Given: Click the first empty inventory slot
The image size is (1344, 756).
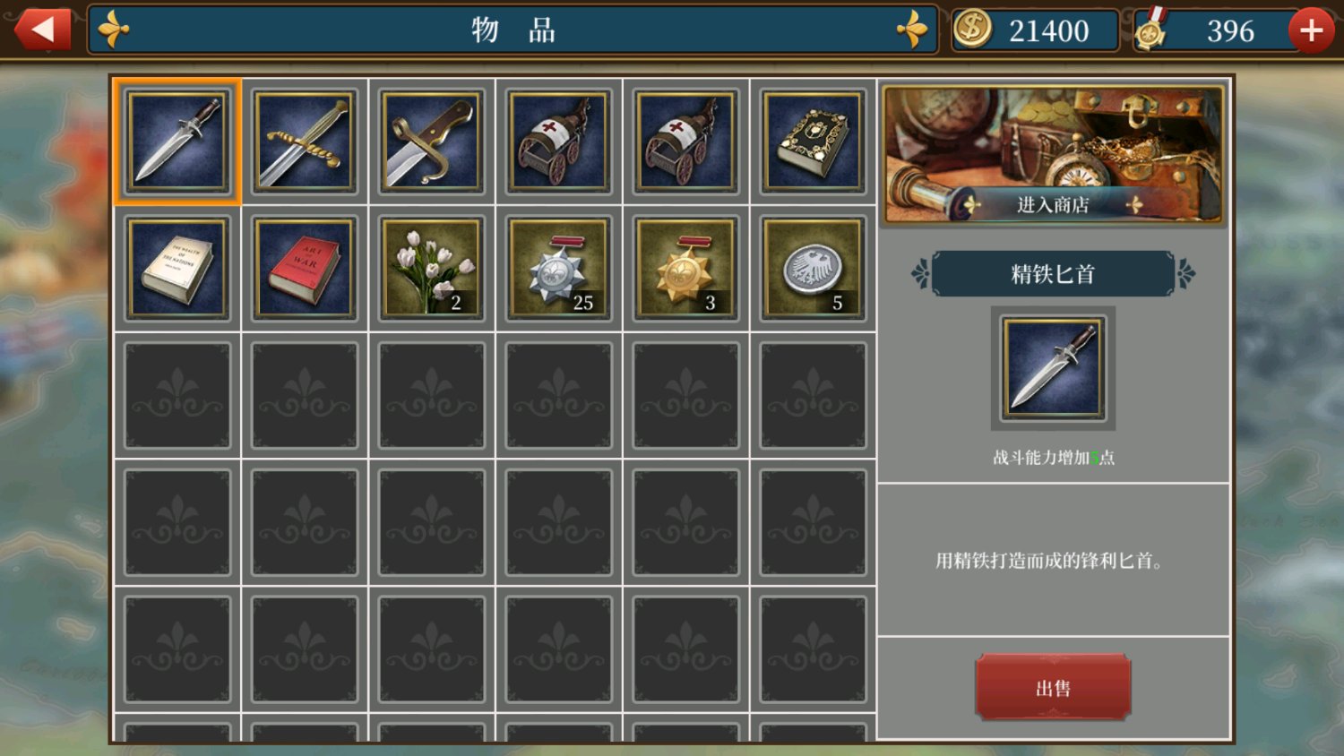Looking at the screenshot, I should pos(177,396).
